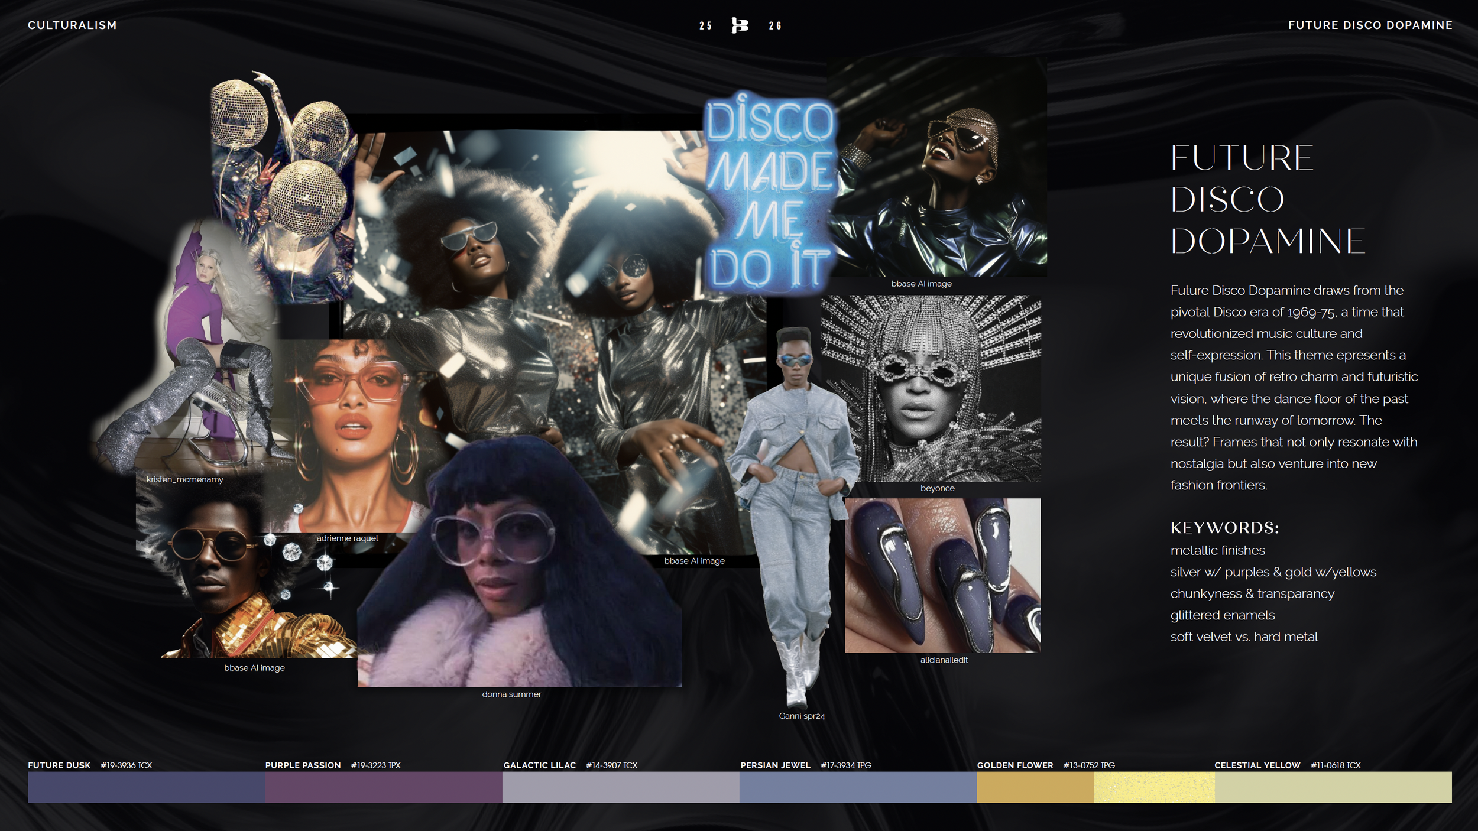The width and height of the screenshot is (1478, 831).
Task: Click the FUTURE DUSK #19-3936 TCX label
Action: click(90, 765)
